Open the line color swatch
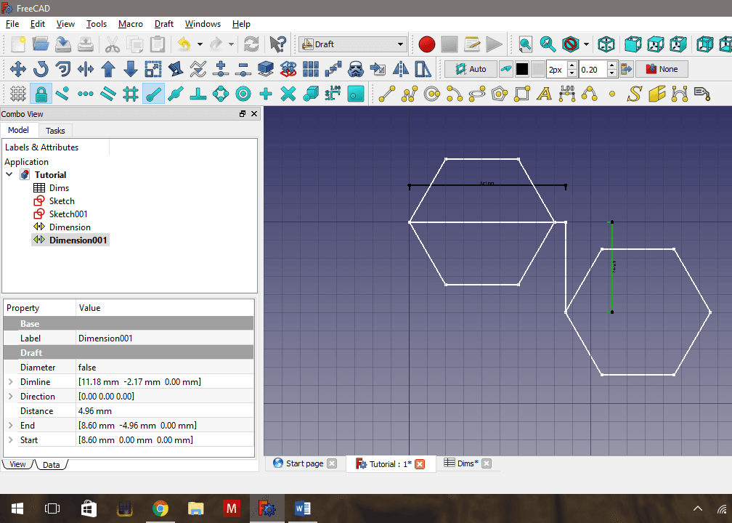 point(524,69)
